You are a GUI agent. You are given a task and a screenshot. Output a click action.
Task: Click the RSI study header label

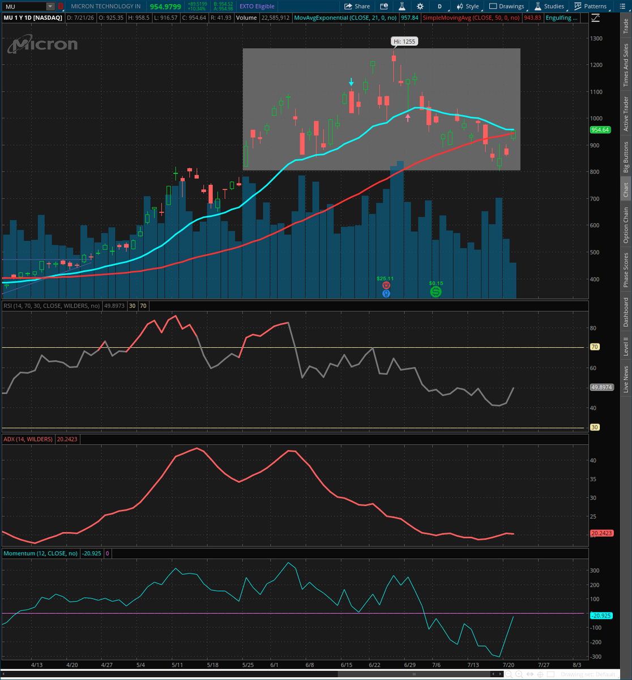pyautogui.click(x=52, y=305)
